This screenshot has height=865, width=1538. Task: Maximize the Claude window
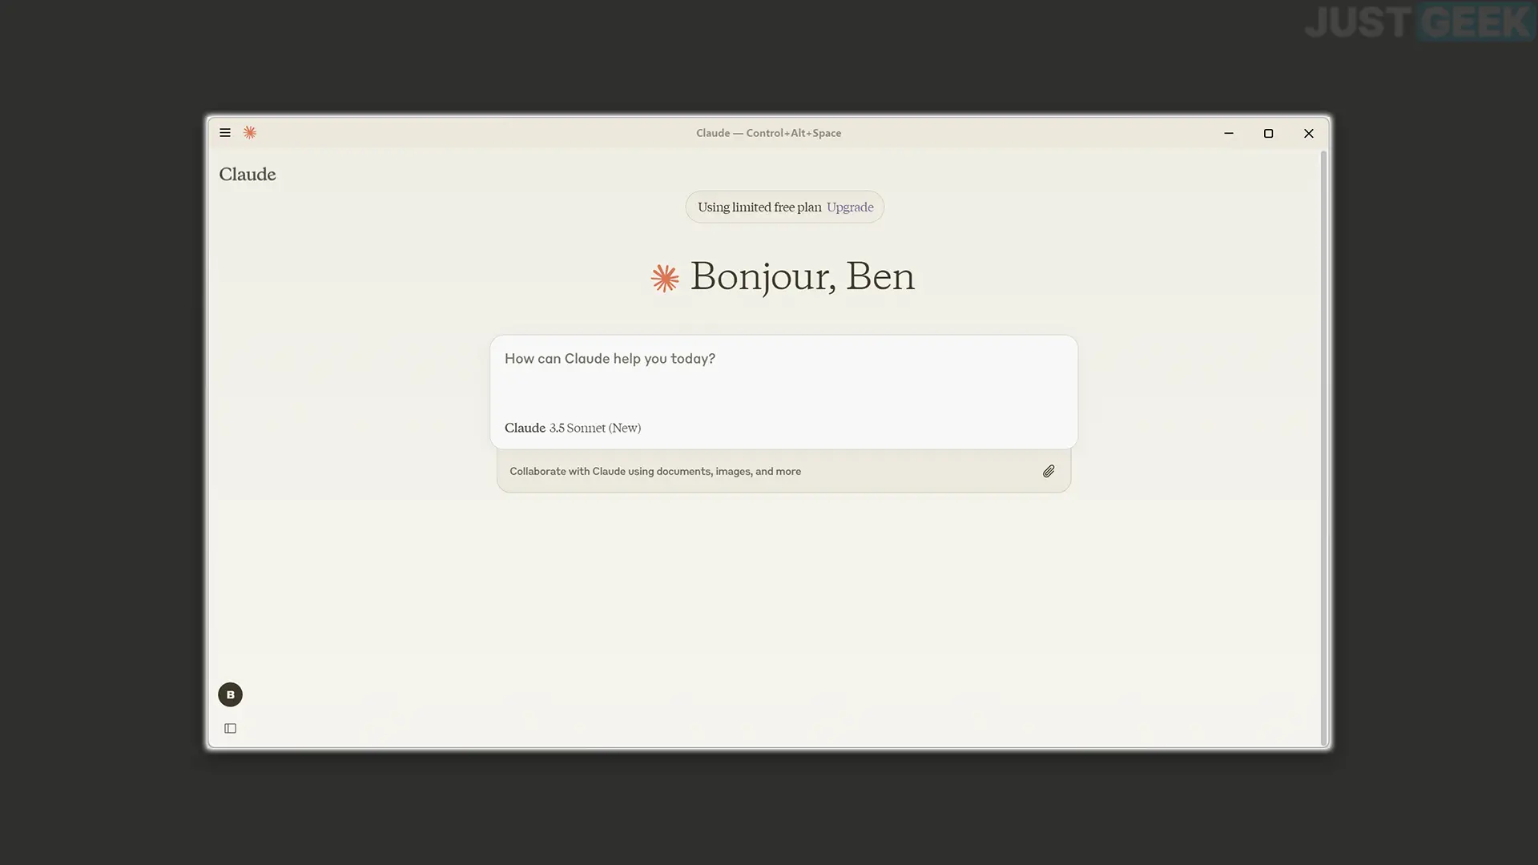coord(1268,133)
